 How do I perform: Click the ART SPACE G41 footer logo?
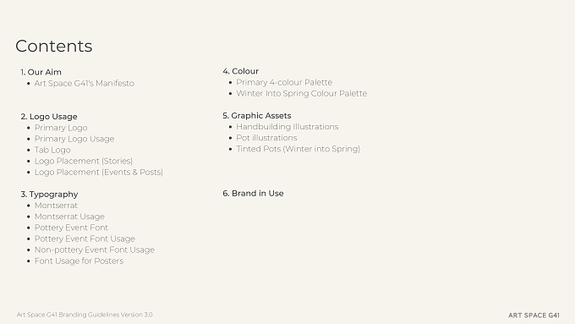coord(534,316)
